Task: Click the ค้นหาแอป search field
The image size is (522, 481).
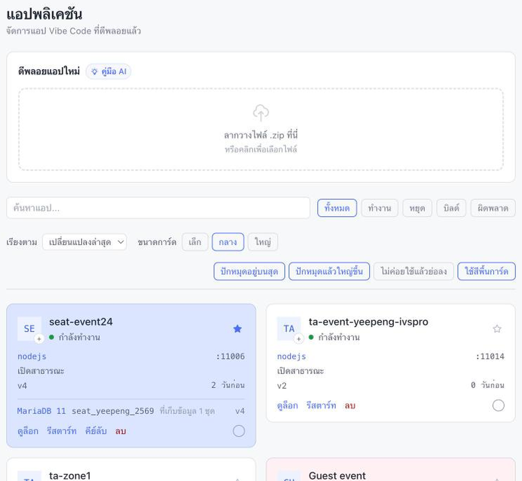Action: click(158, 208)
